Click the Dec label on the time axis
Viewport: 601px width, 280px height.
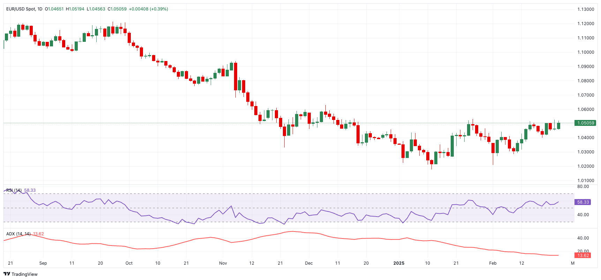[x=309, y=263]
